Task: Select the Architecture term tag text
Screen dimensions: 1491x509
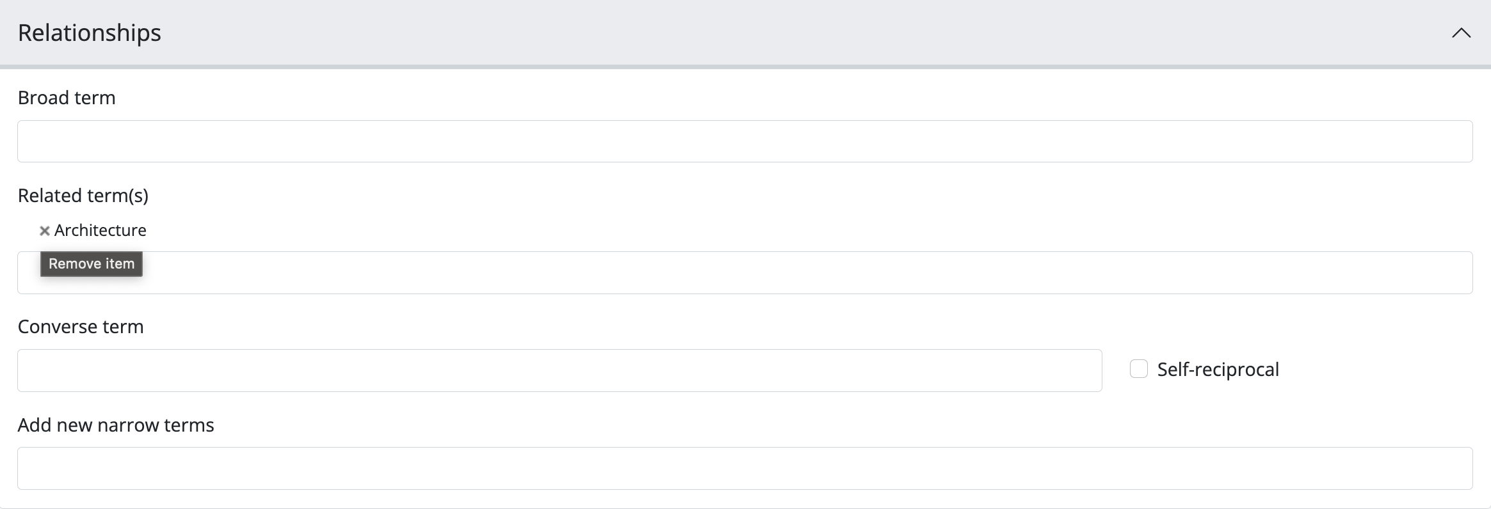Action: click(x=101, y=230)
